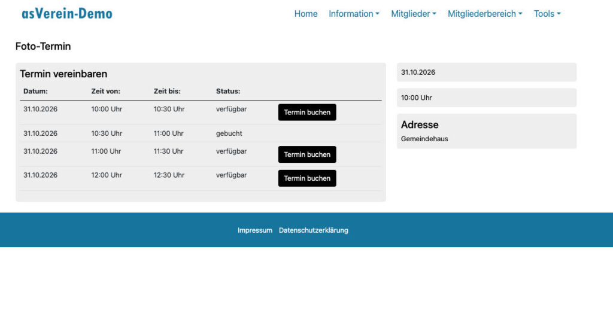Expand the Tools menu
613x310 pixels.
click(547, 14)
